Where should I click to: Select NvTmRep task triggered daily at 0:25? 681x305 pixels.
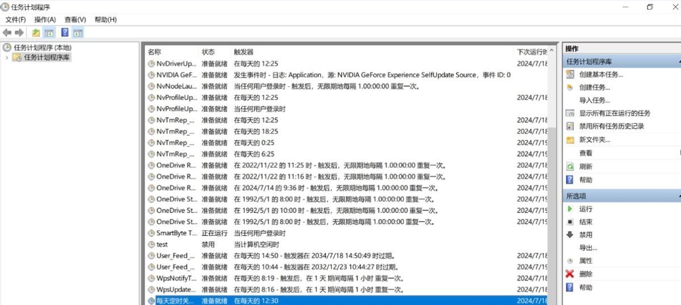[346, 143]
